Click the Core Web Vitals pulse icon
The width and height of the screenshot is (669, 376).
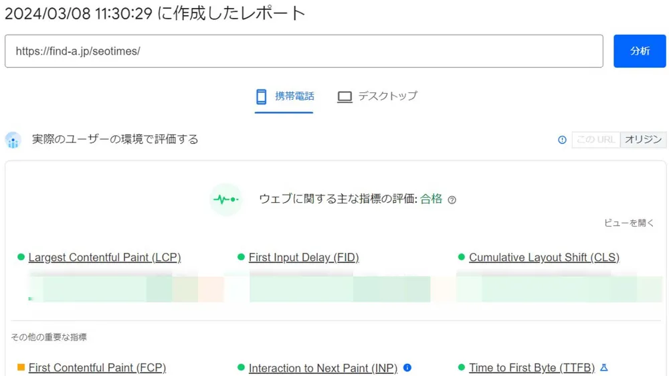[x=226, y=199]
